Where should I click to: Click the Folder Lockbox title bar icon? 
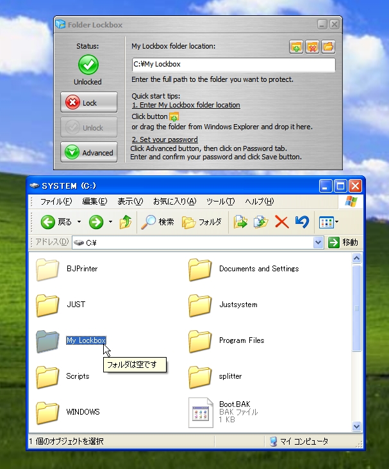pyautogui.click(x=60, y=24)
